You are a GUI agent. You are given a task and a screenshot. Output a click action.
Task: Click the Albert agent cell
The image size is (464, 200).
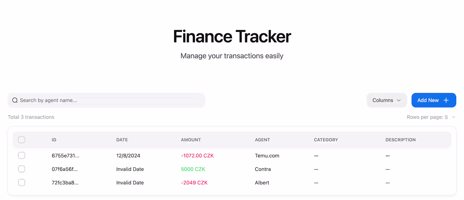click(262, 183)
